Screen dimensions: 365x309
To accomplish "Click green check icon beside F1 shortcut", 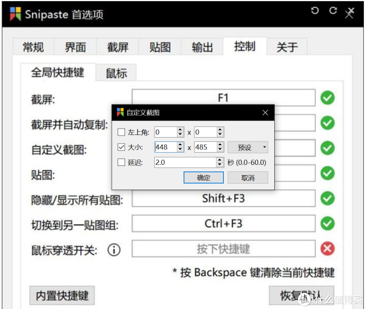I will click(327, 98).
